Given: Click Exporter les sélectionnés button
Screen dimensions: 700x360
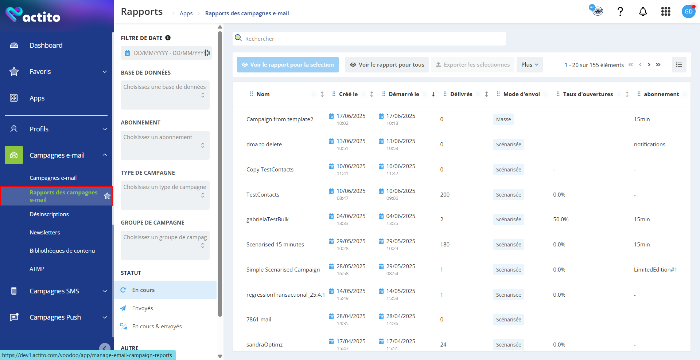Looking at the screenshot, I should coord(472,65).
